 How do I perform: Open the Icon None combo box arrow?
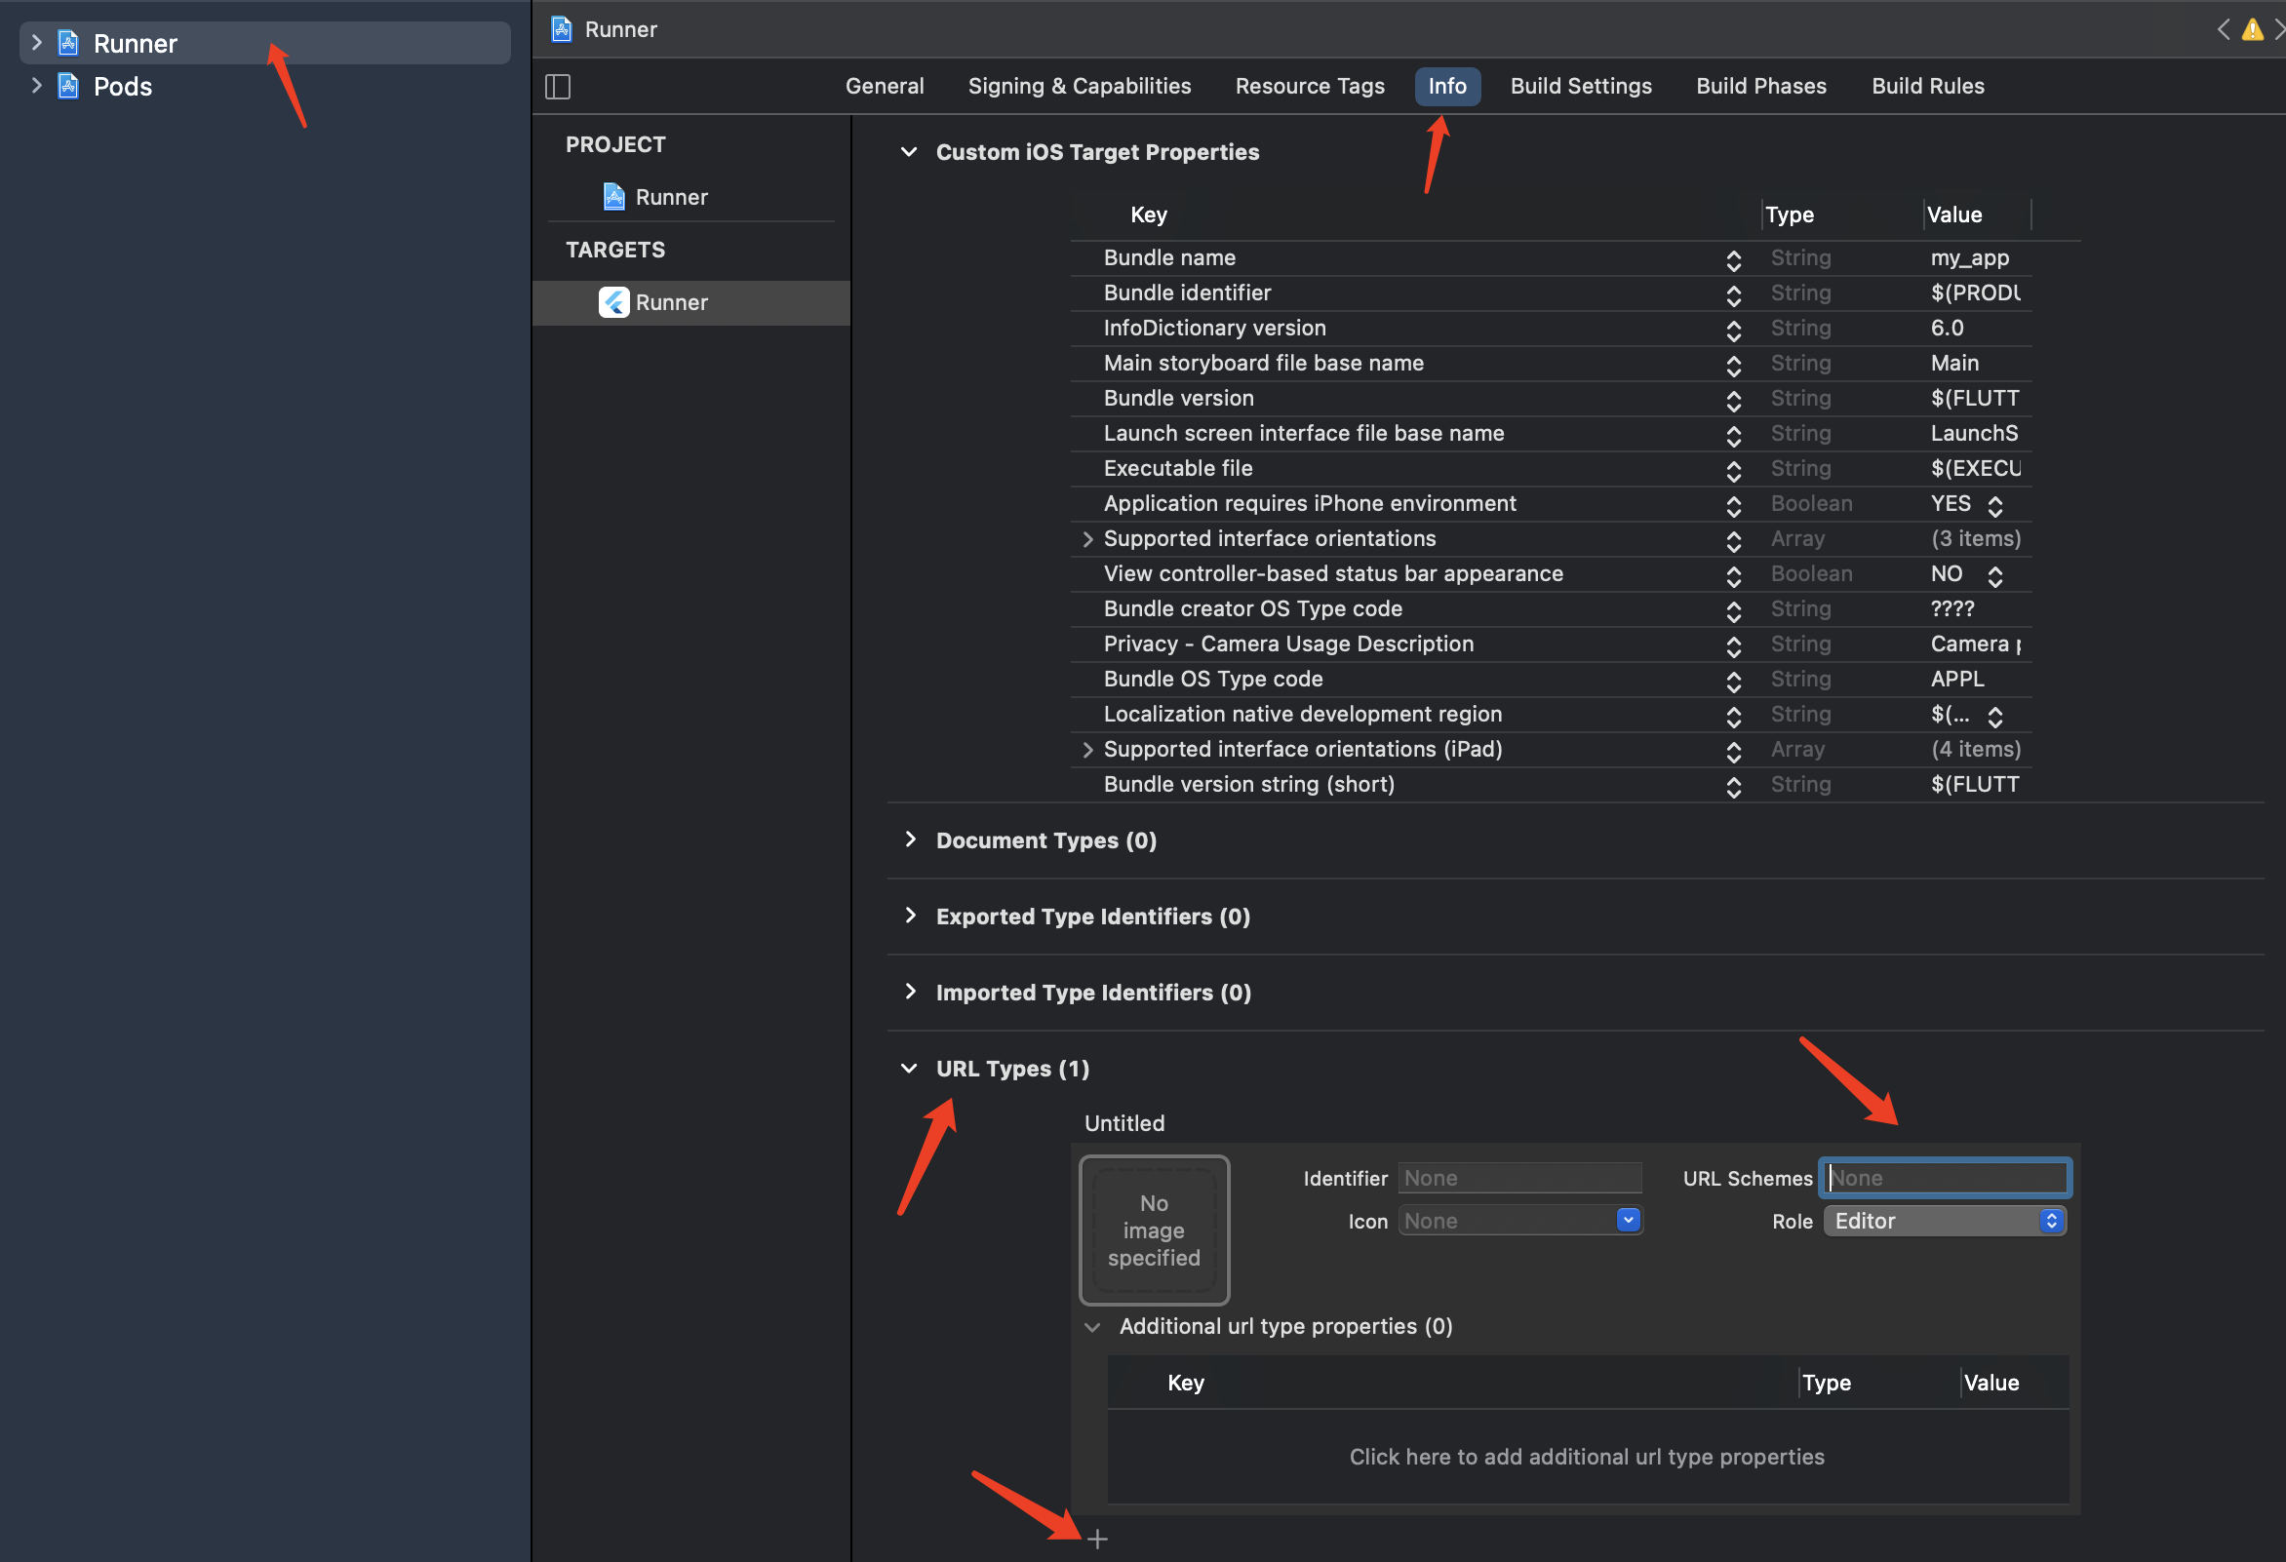[1628, 1221]
